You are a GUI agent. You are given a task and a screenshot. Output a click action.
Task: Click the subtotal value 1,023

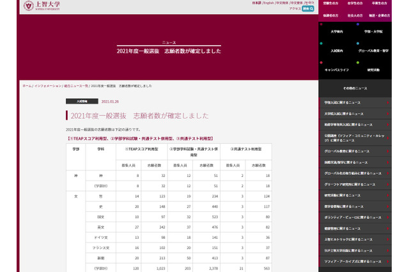coord(160,268)
